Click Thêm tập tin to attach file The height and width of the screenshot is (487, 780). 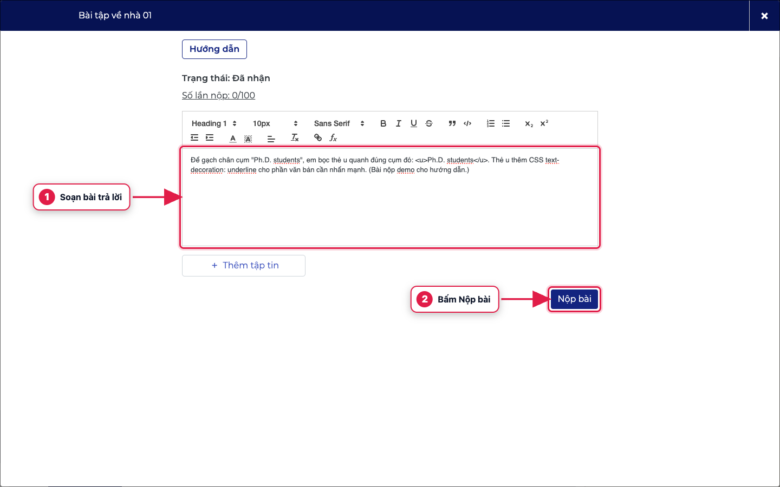(x=244, y=266)
